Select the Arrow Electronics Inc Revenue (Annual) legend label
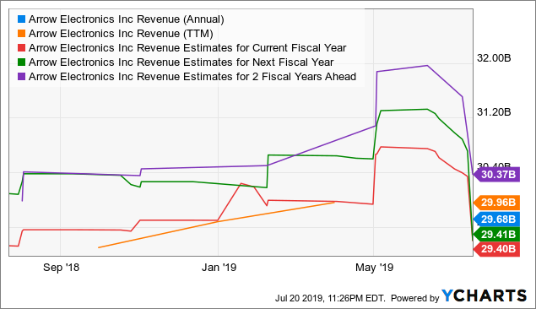This screenshot has width=536, height=309. click(126, 19)
